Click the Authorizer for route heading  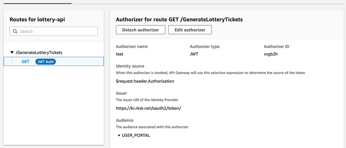coord(179,19)
